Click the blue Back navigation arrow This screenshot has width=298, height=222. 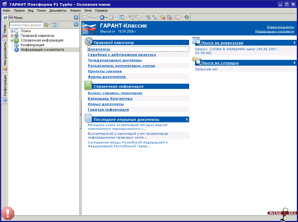tap(102, 17)
